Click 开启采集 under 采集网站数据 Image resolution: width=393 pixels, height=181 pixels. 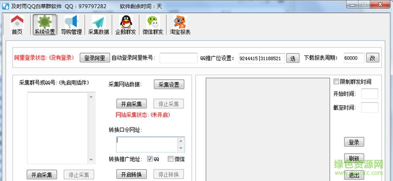pos(131,104)
